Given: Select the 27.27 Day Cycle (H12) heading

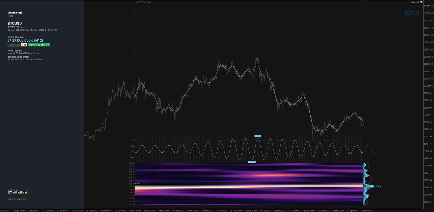Looking at the screenshot, I should (25, 41).
